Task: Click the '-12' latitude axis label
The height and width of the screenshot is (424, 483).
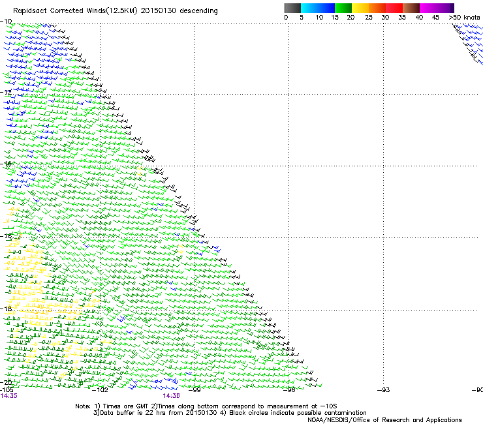Action: point(6,93)
